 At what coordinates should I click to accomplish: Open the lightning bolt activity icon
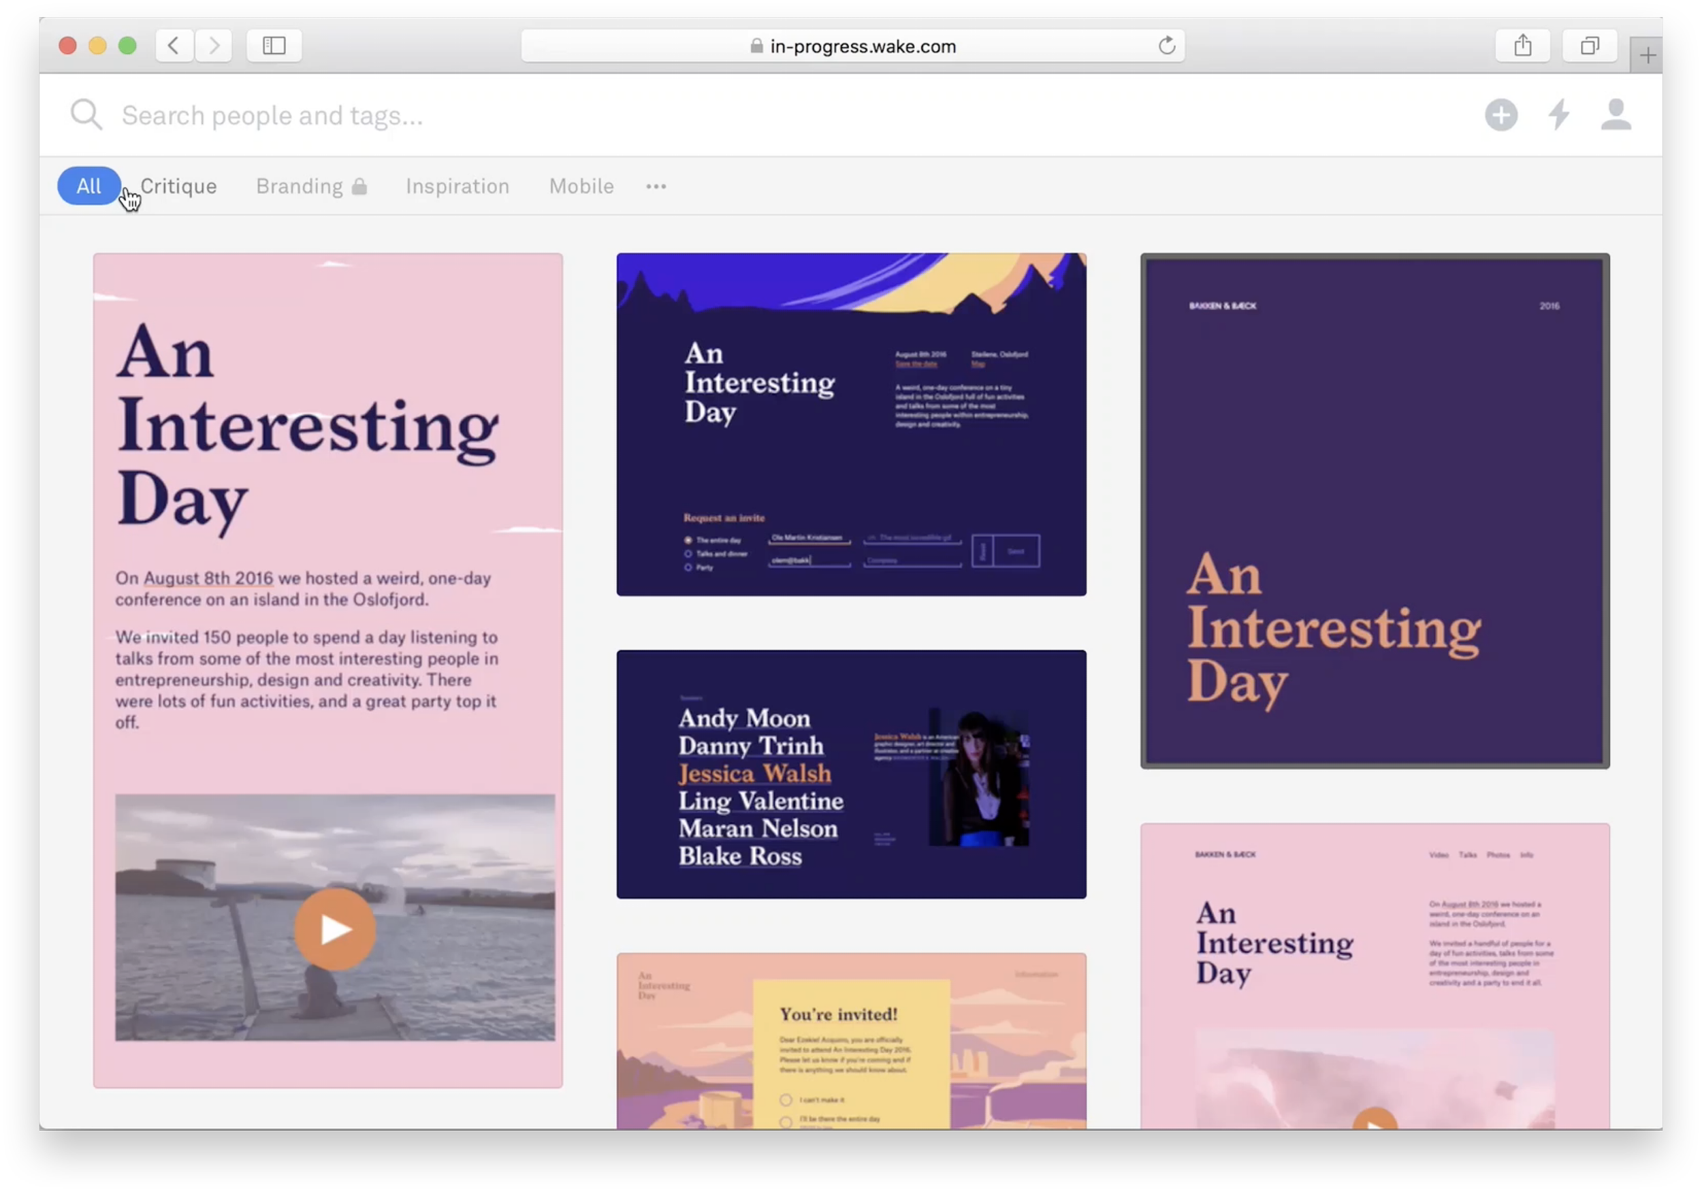(x=1559, y=115)
